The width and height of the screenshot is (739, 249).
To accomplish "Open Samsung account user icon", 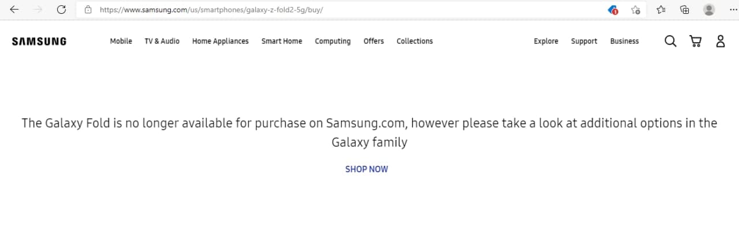I will 720,41.
